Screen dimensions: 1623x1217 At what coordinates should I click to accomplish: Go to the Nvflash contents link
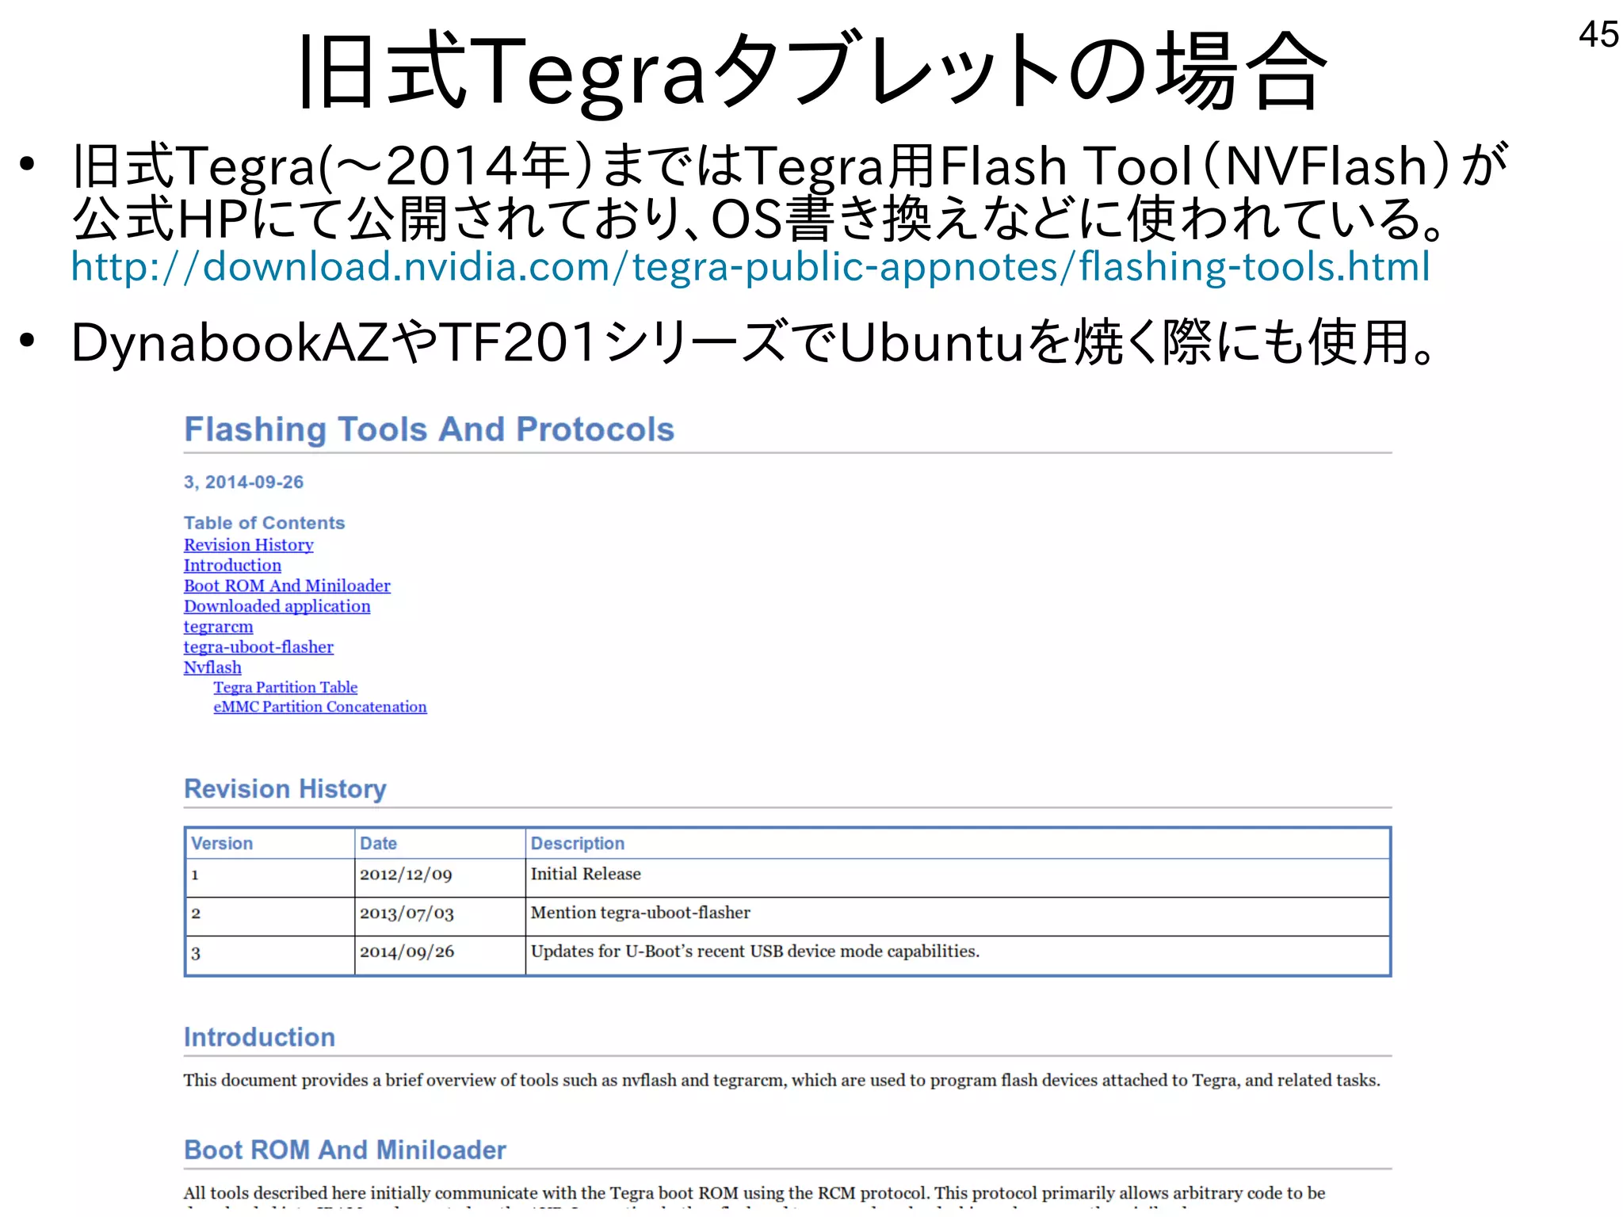point(212,667)
